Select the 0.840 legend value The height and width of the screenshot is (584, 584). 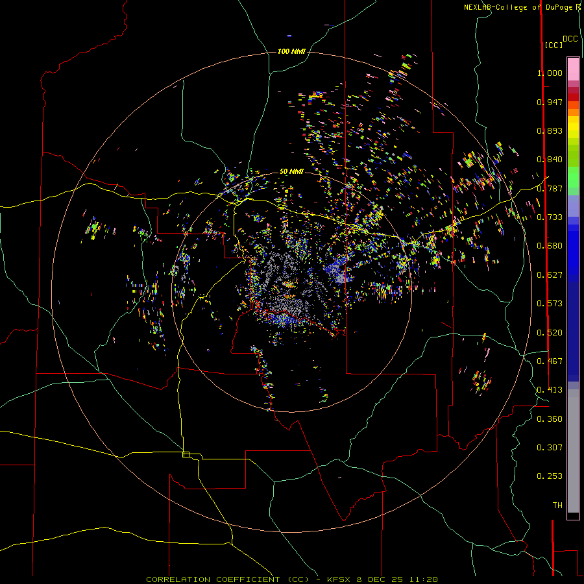click(550, 160)
